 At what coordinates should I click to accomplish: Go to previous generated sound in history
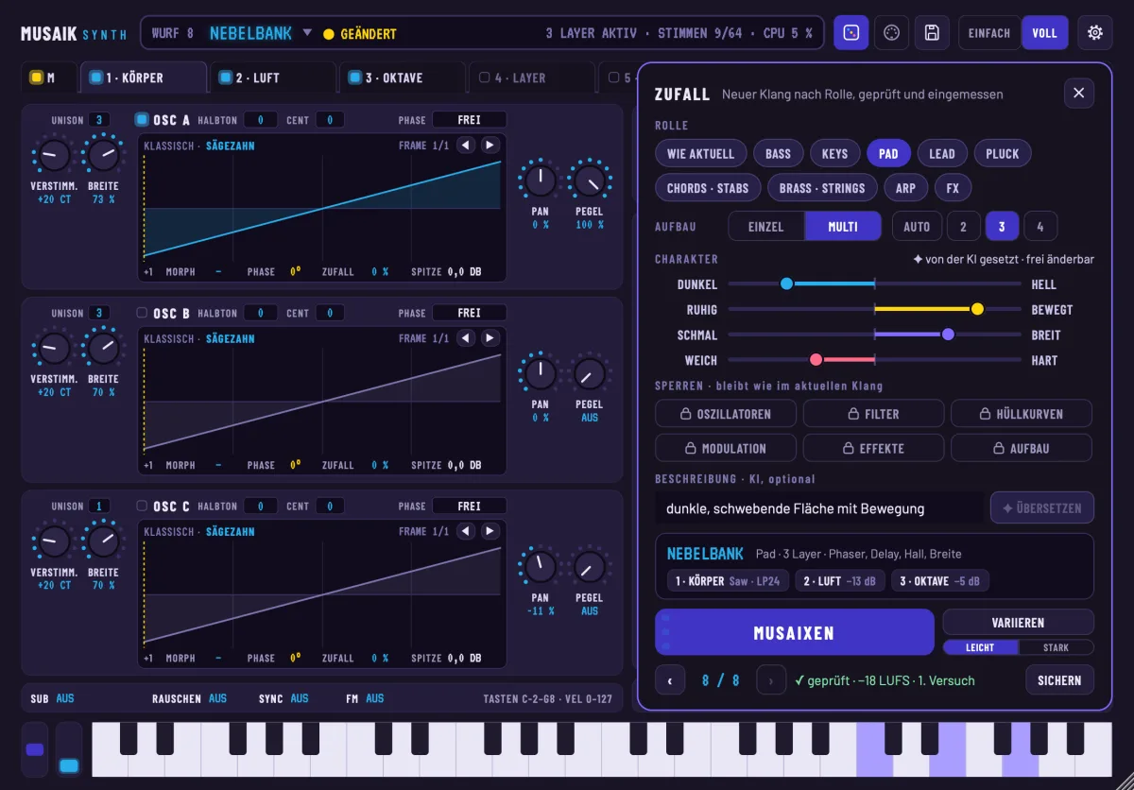pos(670,680)
